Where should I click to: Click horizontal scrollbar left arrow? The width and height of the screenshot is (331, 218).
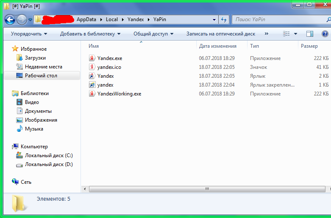coord(85,189)
